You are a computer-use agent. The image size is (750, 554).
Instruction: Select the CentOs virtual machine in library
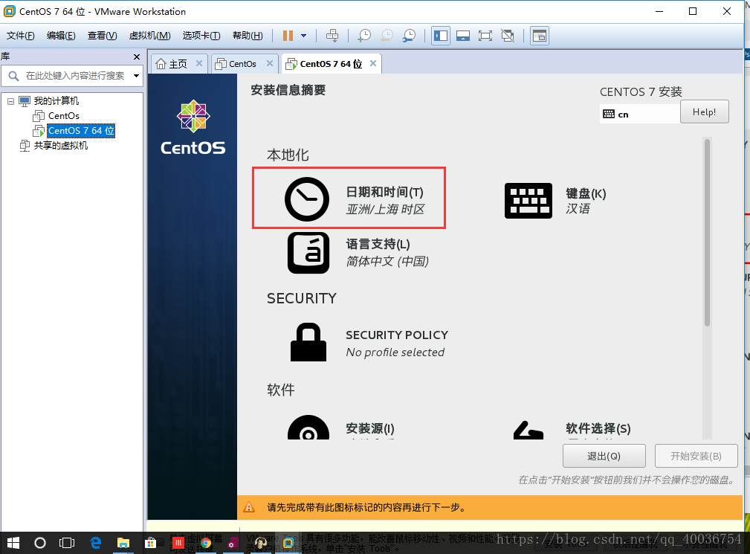[64, 116]
